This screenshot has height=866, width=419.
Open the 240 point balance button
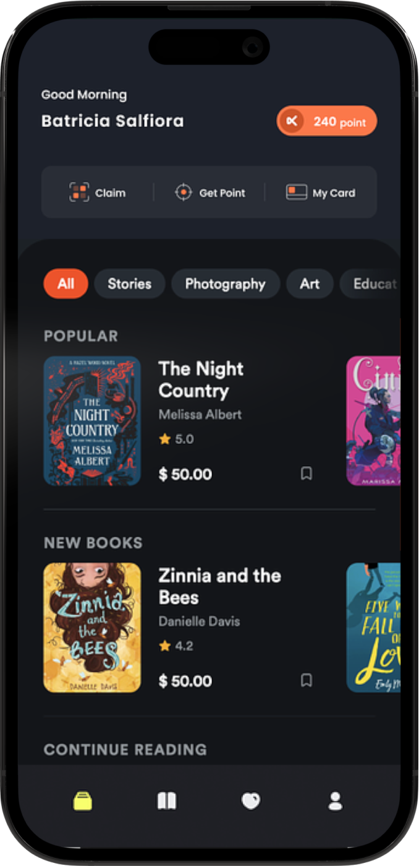pyautogui.click(x=339, y=122)
